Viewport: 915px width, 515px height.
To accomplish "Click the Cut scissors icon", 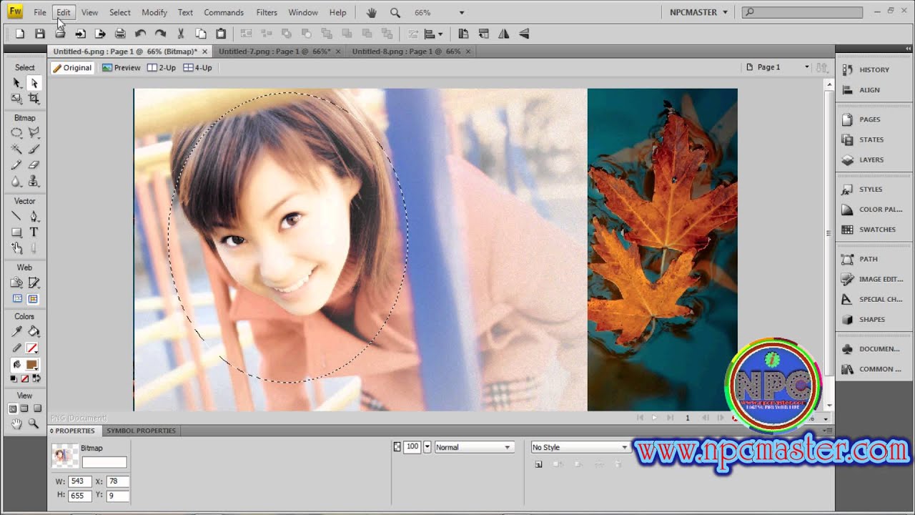I will tap(180, 34).
